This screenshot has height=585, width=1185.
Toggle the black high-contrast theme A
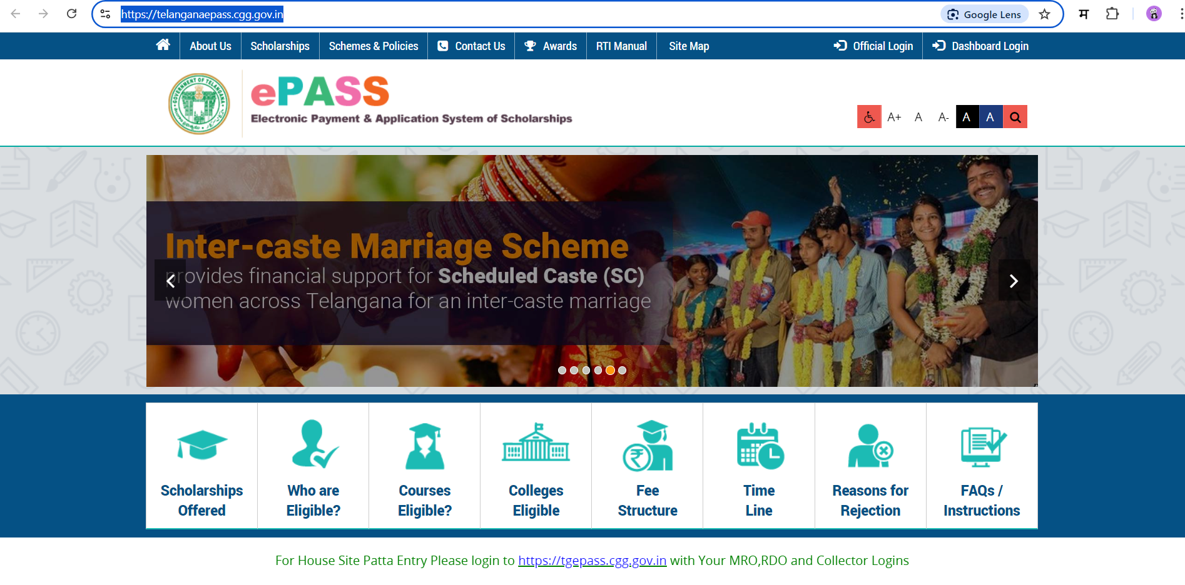[967, 116]
